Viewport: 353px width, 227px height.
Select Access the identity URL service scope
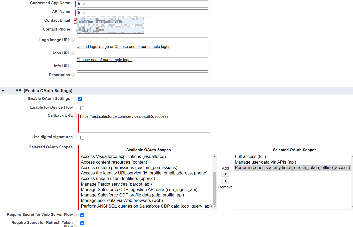pos(146,173)
